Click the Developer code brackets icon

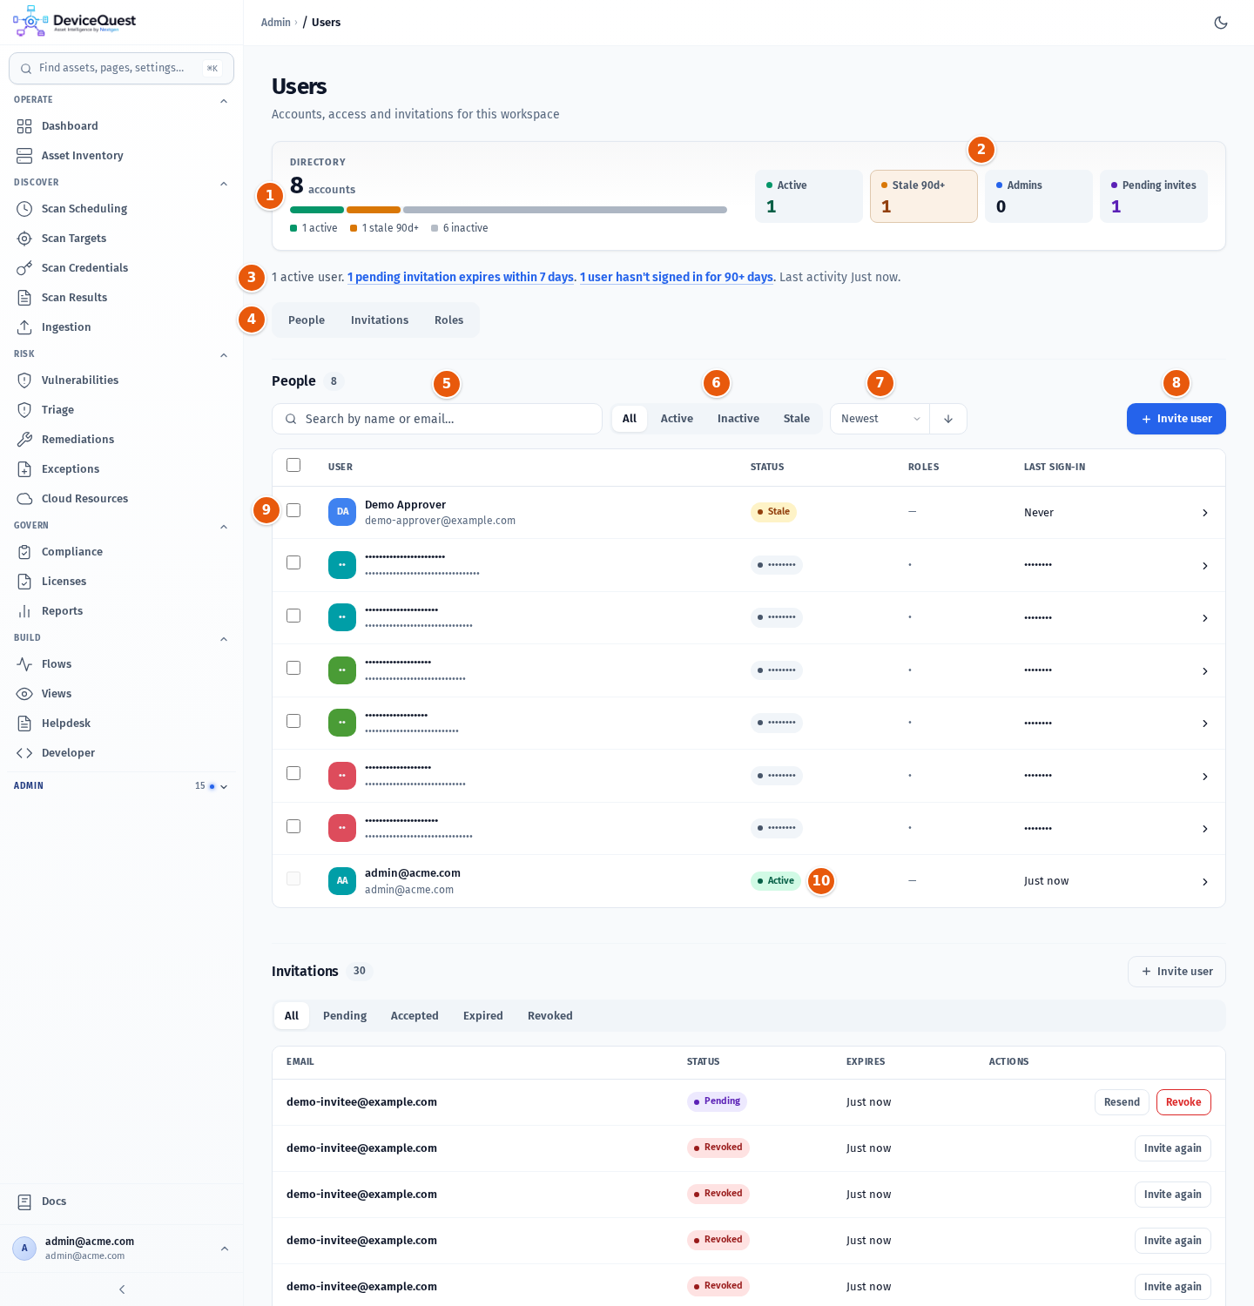click(x=24, y=753)
